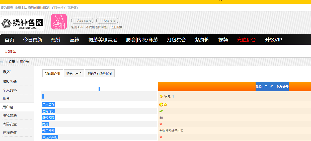Click the 摄神售图 site logo
Viewport: 311px width, 141px height.
(x=22, y=23)
